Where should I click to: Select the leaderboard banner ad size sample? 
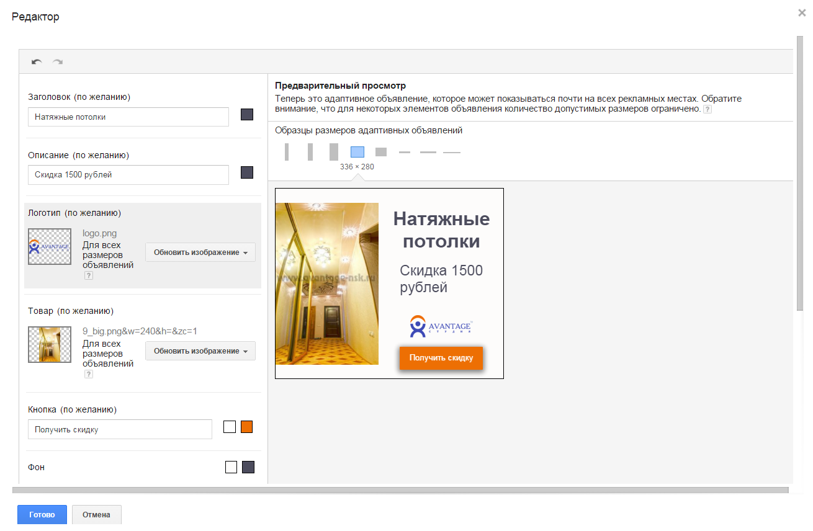point(428,151)
